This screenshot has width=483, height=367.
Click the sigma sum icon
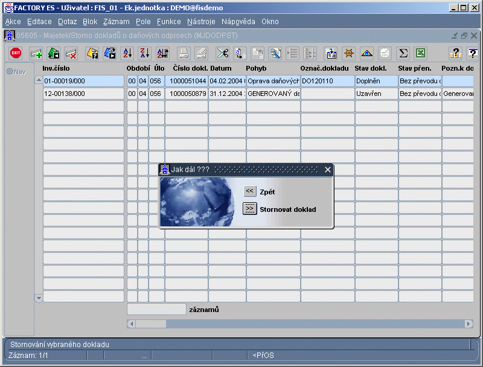(403, 53)
